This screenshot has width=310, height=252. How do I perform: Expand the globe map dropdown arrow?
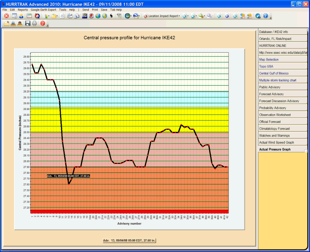click(x=132, y=16)
